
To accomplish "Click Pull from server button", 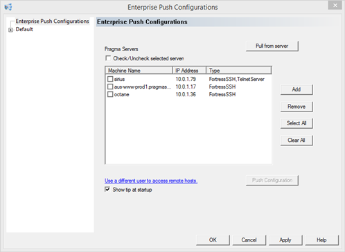I will tap(272, 46).
